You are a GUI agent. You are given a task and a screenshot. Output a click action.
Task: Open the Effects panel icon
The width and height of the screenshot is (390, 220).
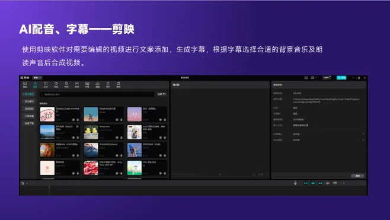66,85
